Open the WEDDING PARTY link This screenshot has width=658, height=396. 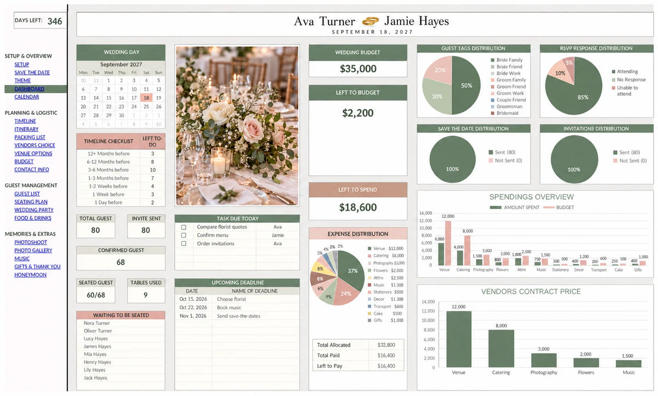click(x=34, y=210)
